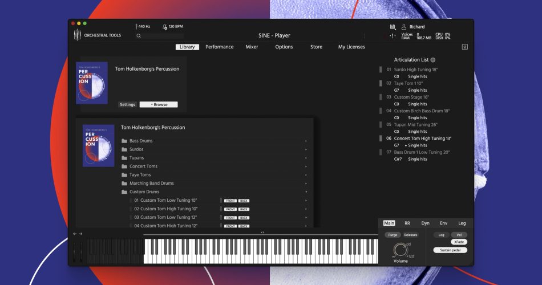Click keyboard shift right arrow
Screen dimensions: 542x285
(80, 234)
